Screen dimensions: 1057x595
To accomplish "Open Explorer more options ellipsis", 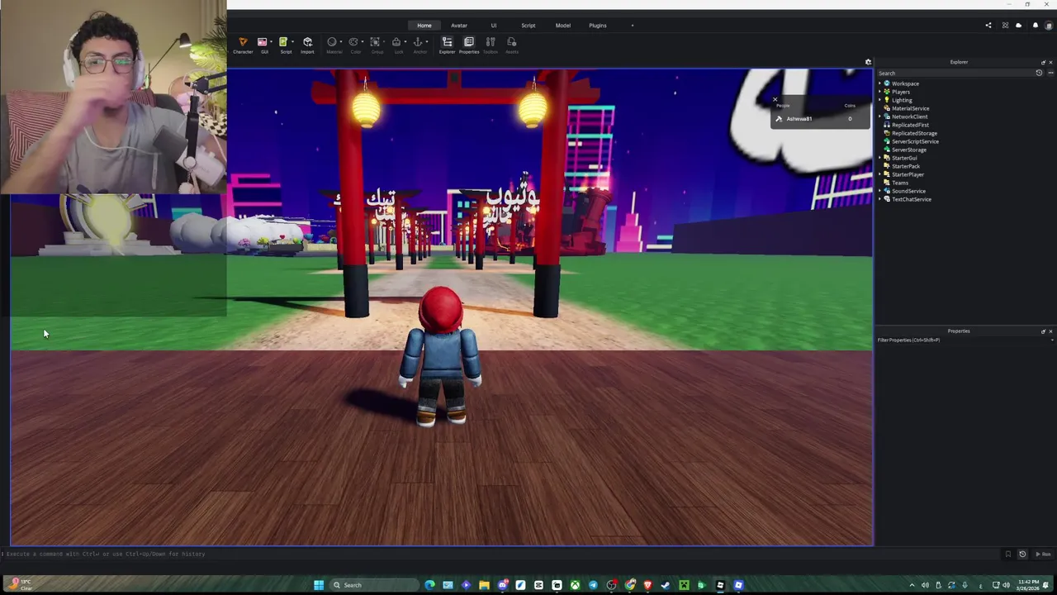I will click(x=1050, y=73).
